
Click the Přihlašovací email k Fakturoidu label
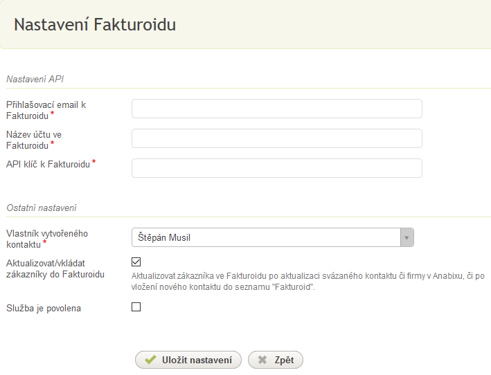point(46,111)
